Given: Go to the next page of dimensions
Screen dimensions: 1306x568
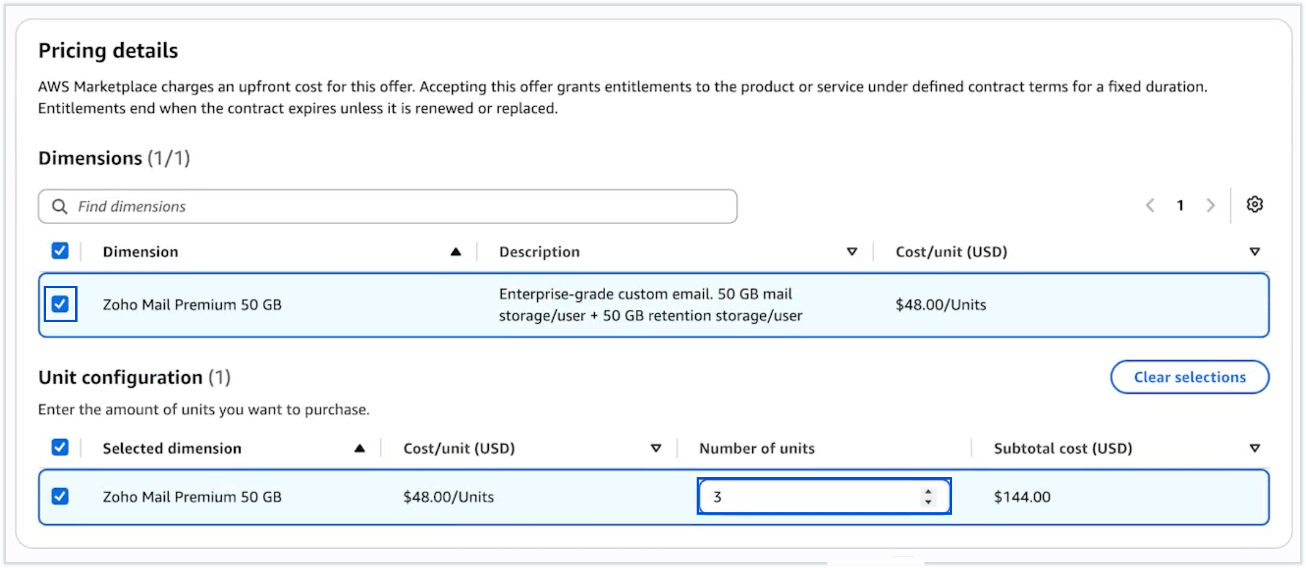Looking at the screenshot, I should tap(1210, 205).
